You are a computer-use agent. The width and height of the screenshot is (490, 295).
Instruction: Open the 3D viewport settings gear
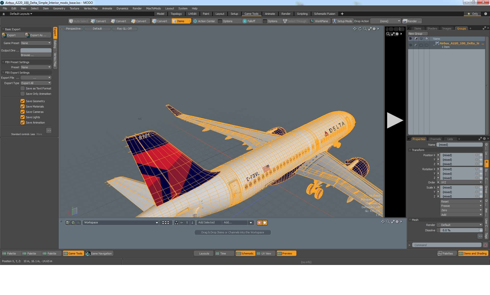(374, 29)
